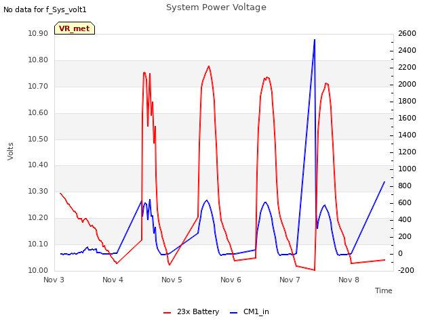Viewport: 434px width, 325px height.
Task: Click the 'System Power Voltage' chart title
Action: 216,7
